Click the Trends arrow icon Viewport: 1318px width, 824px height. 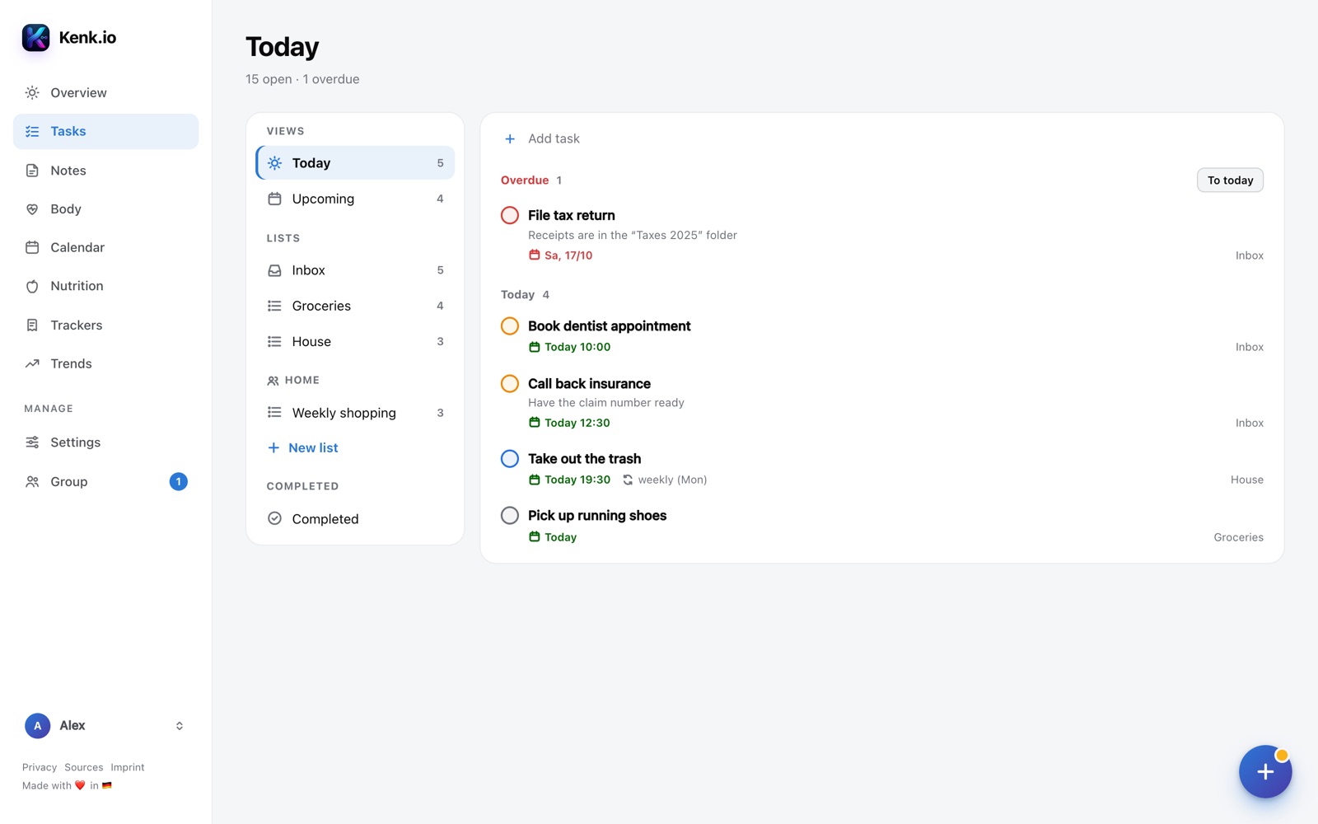click(x=32, y=363)
